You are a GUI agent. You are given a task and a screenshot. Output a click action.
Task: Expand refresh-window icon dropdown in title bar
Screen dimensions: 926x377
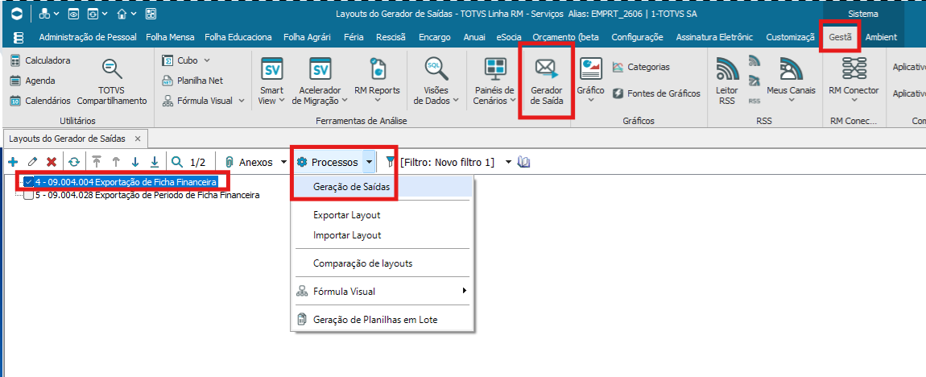(x=105, y=14)
